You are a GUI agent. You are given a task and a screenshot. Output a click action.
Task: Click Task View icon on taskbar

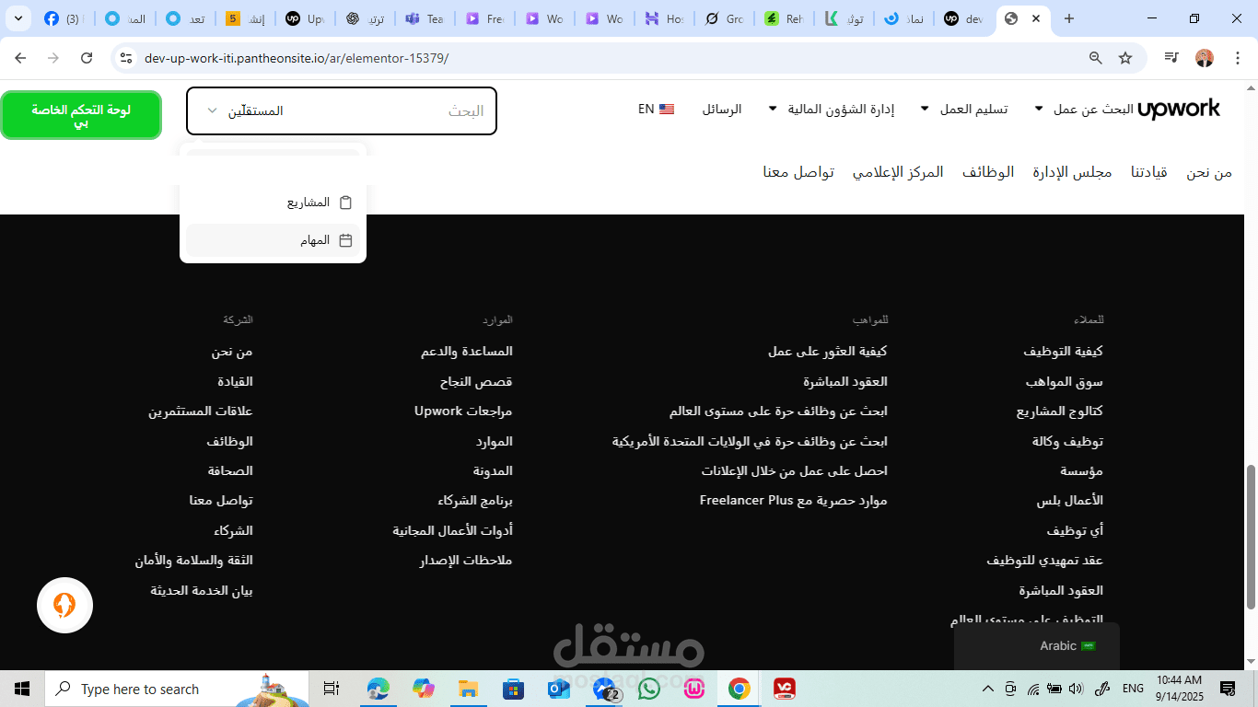coord(332,689)
